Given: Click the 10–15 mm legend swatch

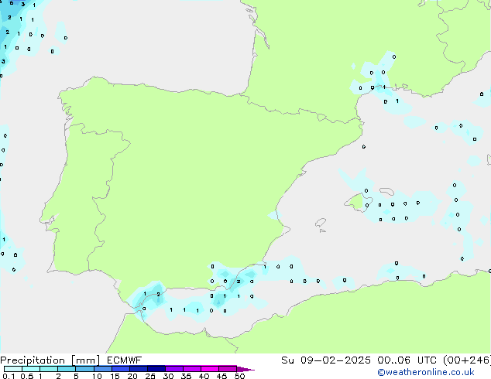Looking at the screenshot, I should pos(102,369).
